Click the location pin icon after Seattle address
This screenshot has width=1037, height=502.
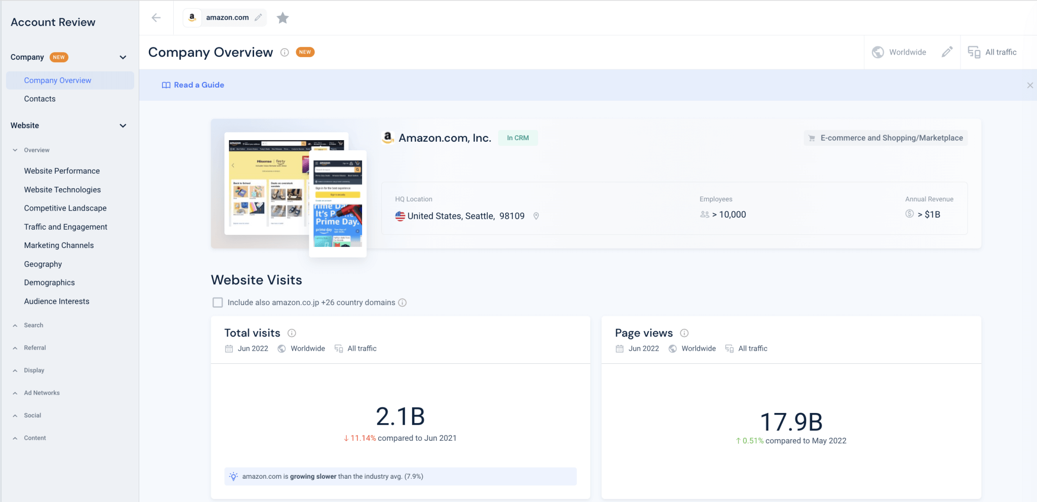click(x=536, y=216)
